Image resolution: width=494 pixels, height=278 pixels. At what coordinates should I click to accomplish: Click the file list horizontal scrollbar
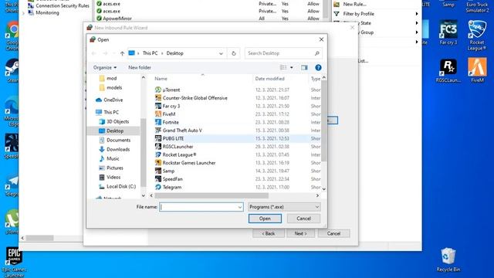211,195
